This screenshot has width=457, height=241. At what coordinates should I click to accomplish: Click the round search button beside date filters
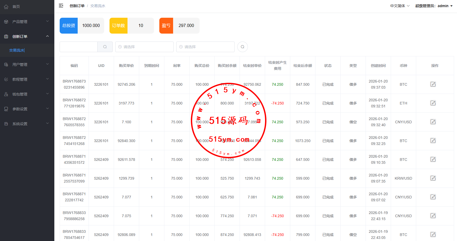click(242, 47)
